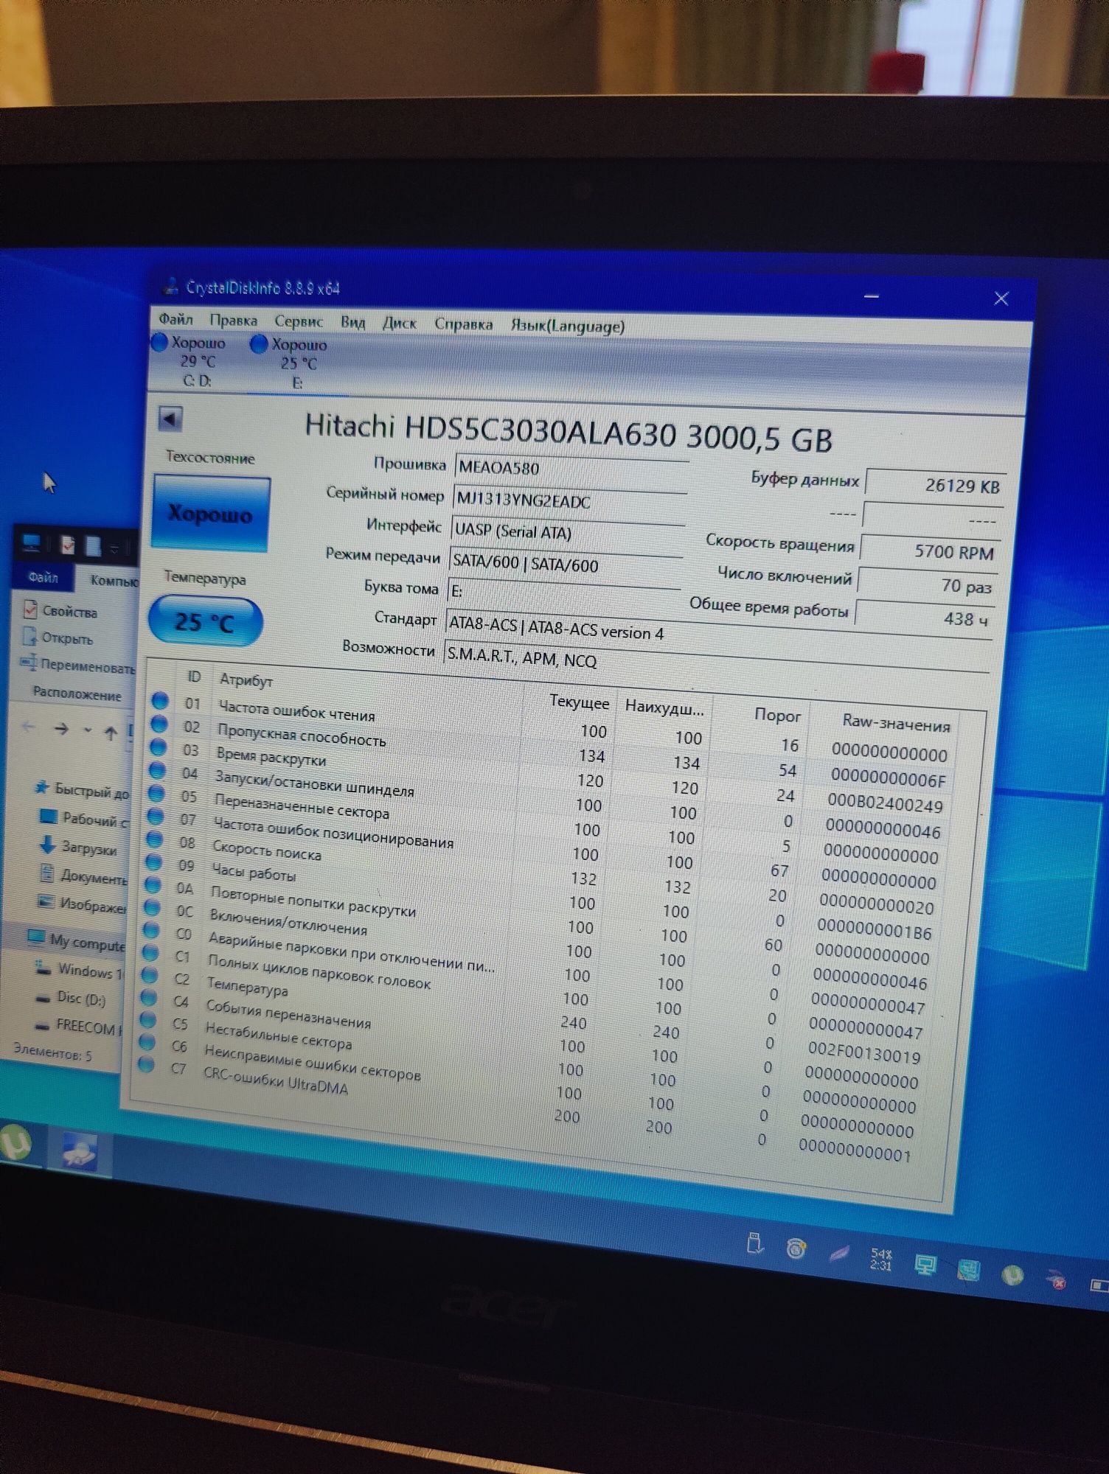Minimize the CrystalDiskInfo window
The image size is (1109, 1474).
click(872, 296)
